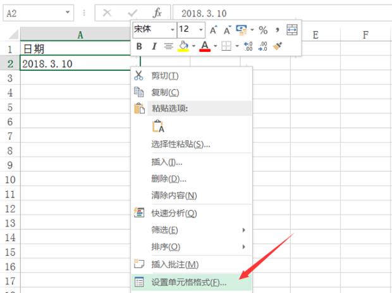Click the Increase Decimal icon

(248, 46)
